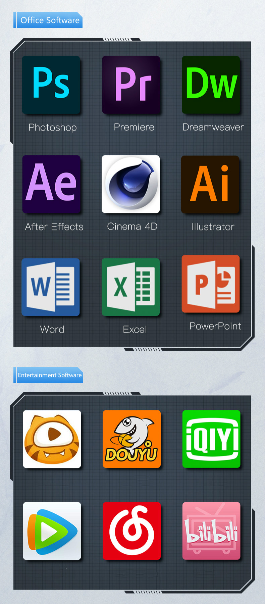Launch the Illustrator Ai icon
The width and height of the screenshot is (265, 604).
point(210,185)
